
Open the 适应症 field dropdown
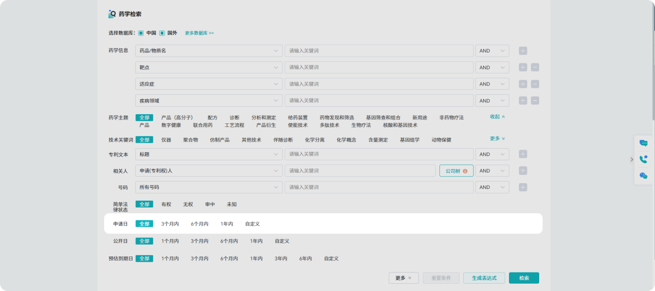point(209,84)
